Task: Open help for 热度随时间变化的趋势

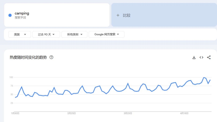Action: point(52,57)
